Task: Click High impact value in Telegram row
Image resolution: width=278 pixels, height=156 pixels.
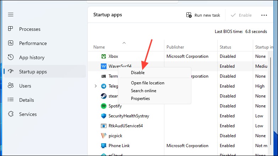Action: pos(260,86)
